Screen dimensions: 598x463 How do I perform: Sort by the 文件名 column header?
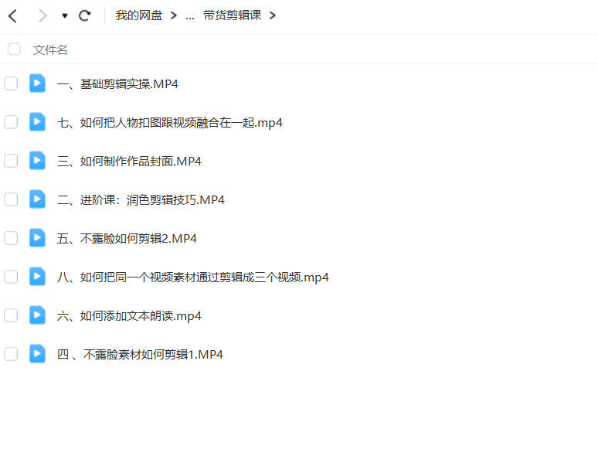pos(50,49)
